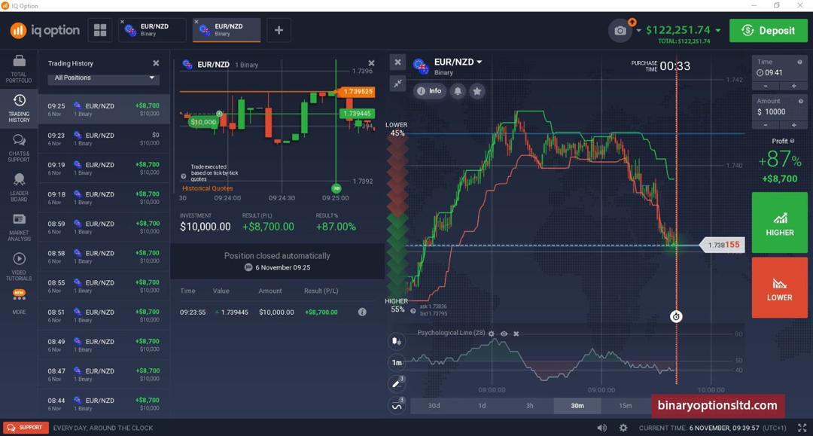Open the Total Portfolio sidebar panel
This screenshot has width=813, height=436.
coord(19,69)
